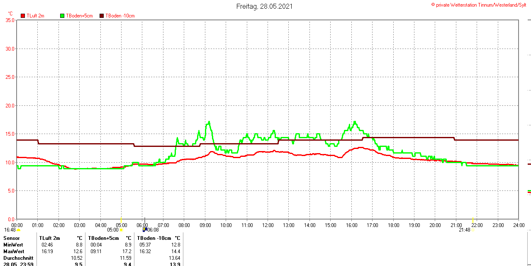531x266 pixels.
Task: Click the sunset icon beside 21:48
Action: point(473,230)
